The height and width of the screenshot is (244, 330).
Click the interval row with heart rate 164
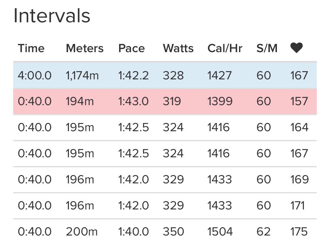point(165,127)
